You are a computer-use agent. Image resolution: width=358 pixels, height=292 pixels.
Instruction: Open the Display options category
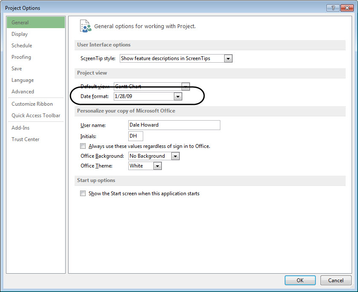[36, 34]
